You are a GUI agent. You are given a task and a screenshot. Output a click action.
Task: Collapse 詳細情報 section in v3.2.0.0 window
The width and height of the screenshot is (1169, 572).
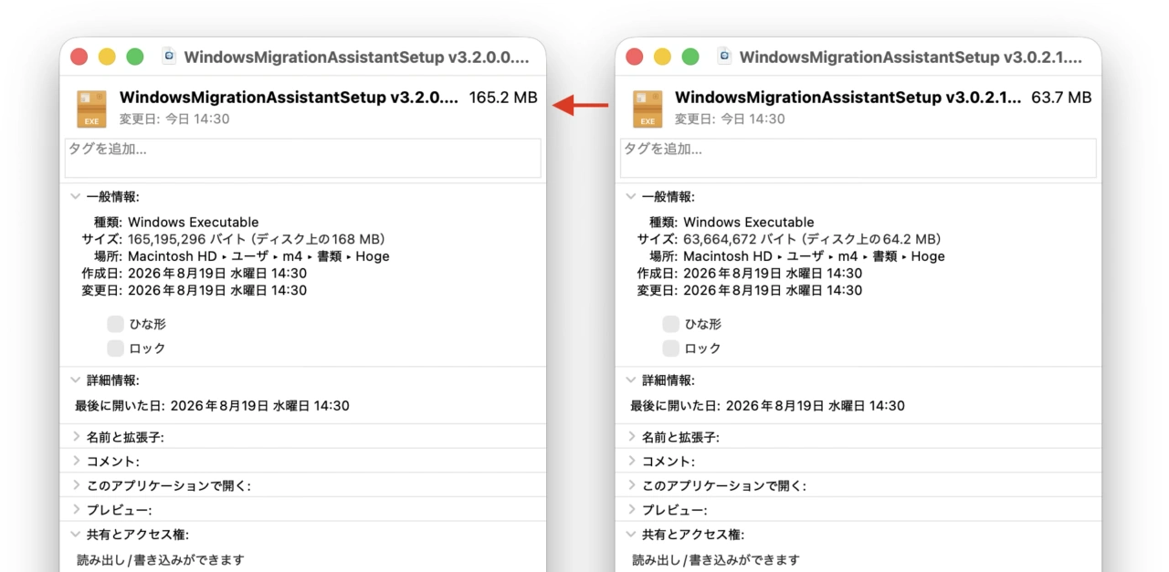click(x=76, y=380)
